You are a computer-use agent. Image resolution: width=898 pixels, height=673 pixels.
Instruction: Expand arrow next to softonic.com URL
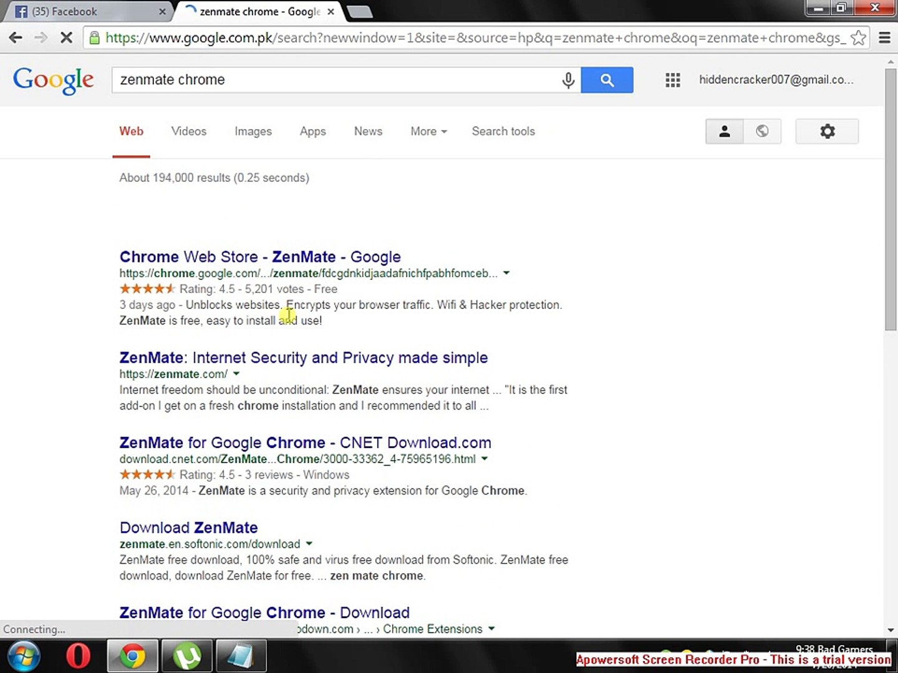coord(309,543)
